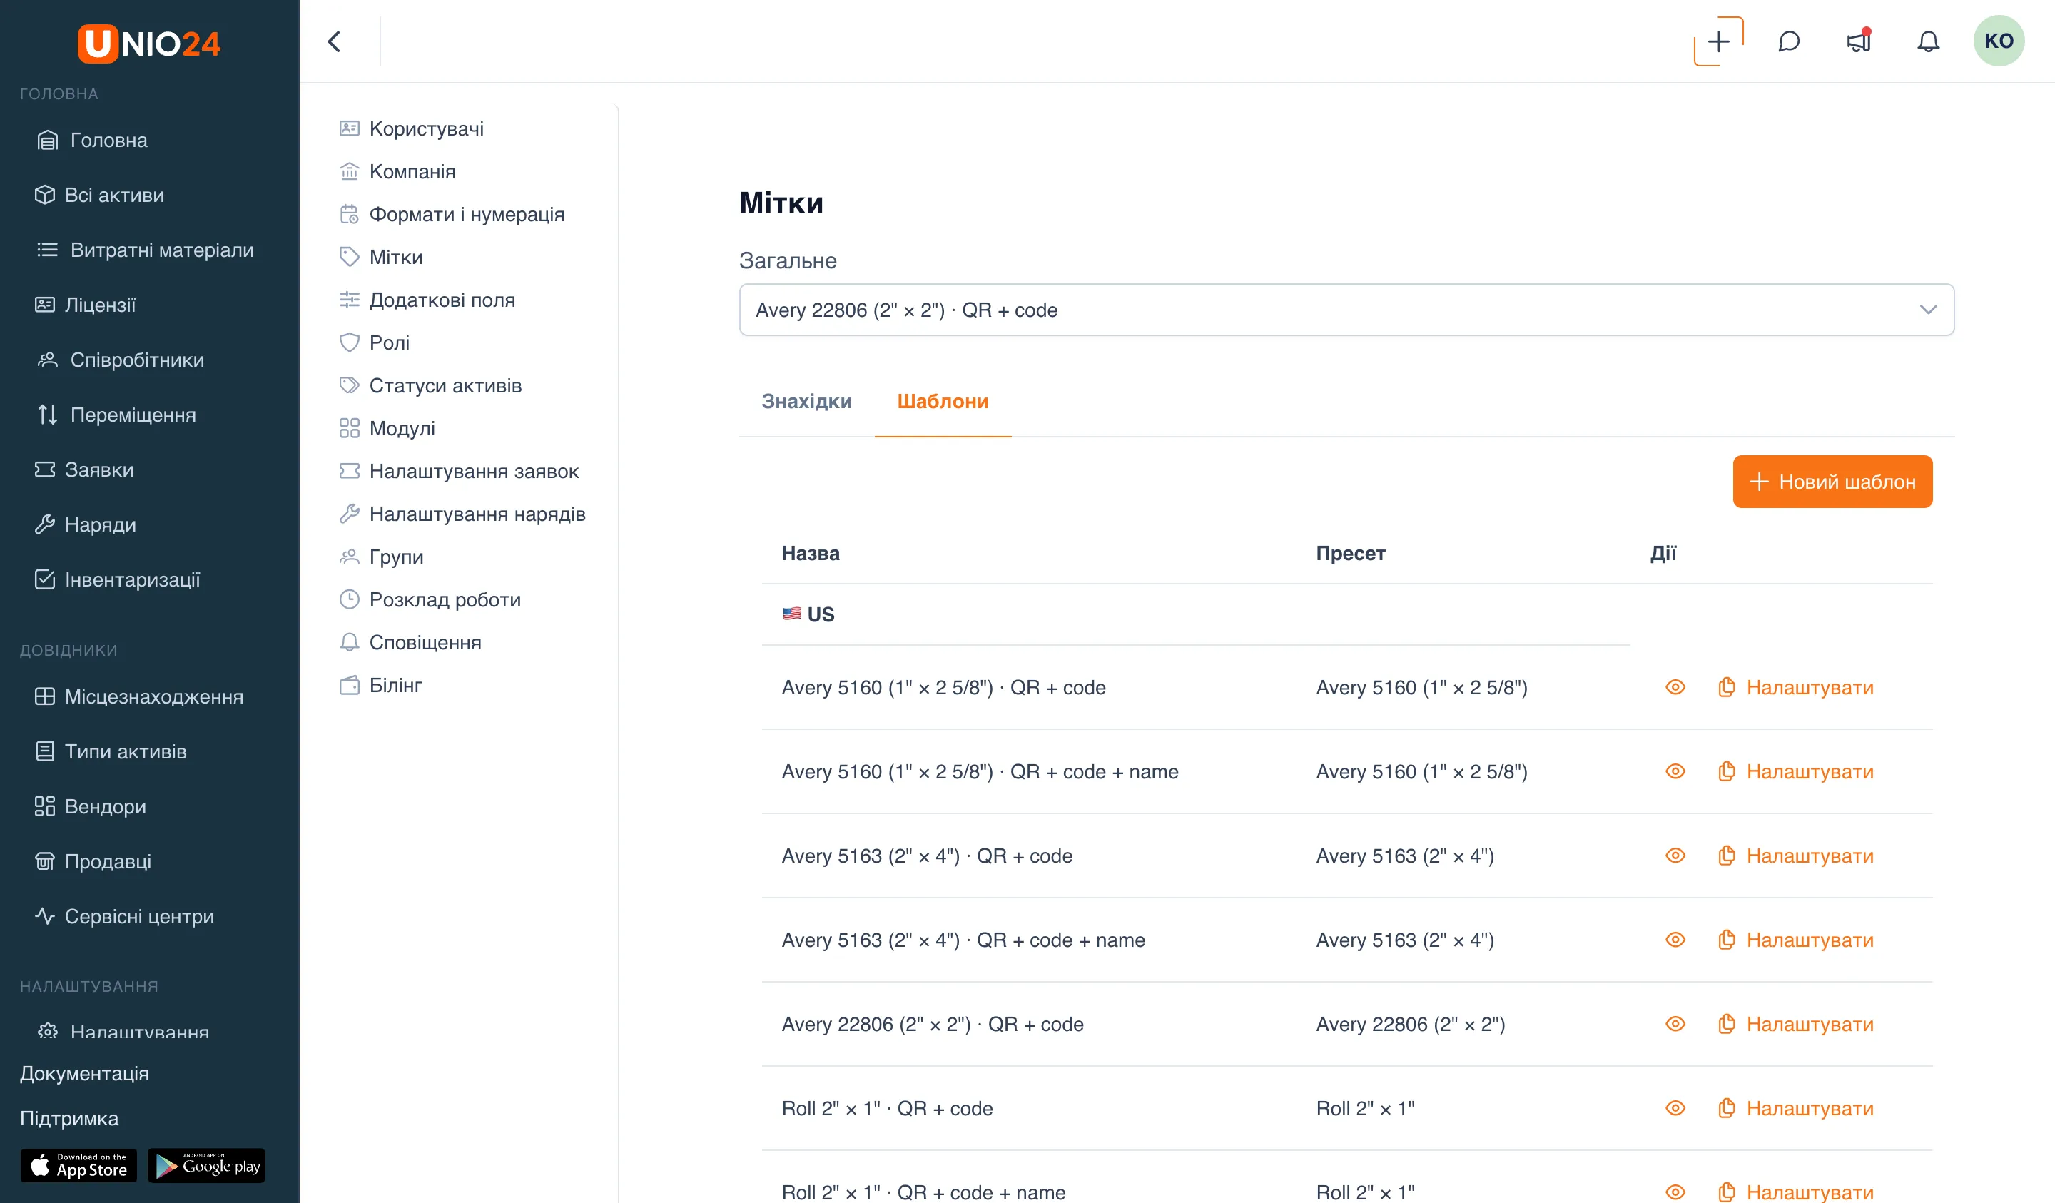The width and height of the screenshot is (2055, 1203).
Task: Click the Продавці store icon in sidebar
Action: (x=45, y=861)
